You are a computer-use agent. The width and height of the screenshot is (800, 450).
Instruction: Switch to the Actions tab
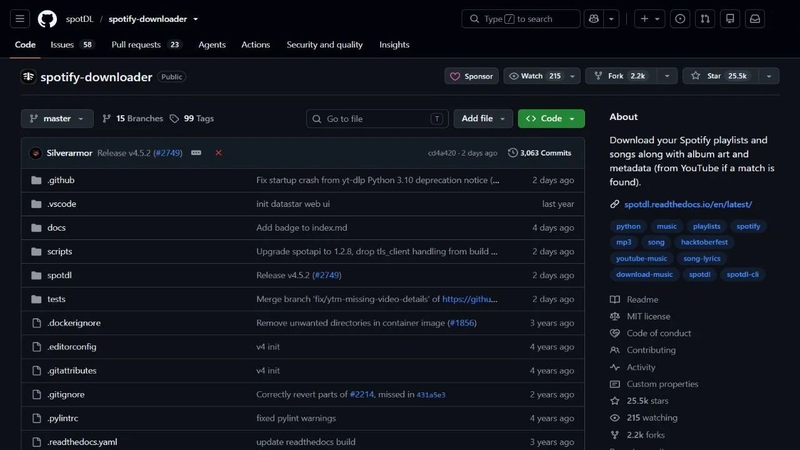[x=256, y=45]
